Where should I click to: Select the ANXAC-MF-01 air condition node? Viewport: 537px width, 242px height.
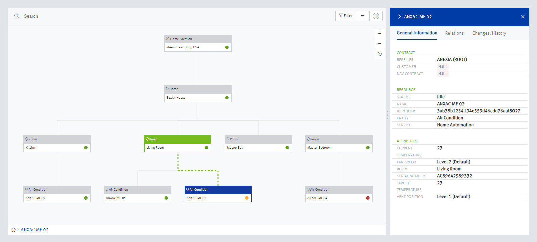(x=138, y=194)
